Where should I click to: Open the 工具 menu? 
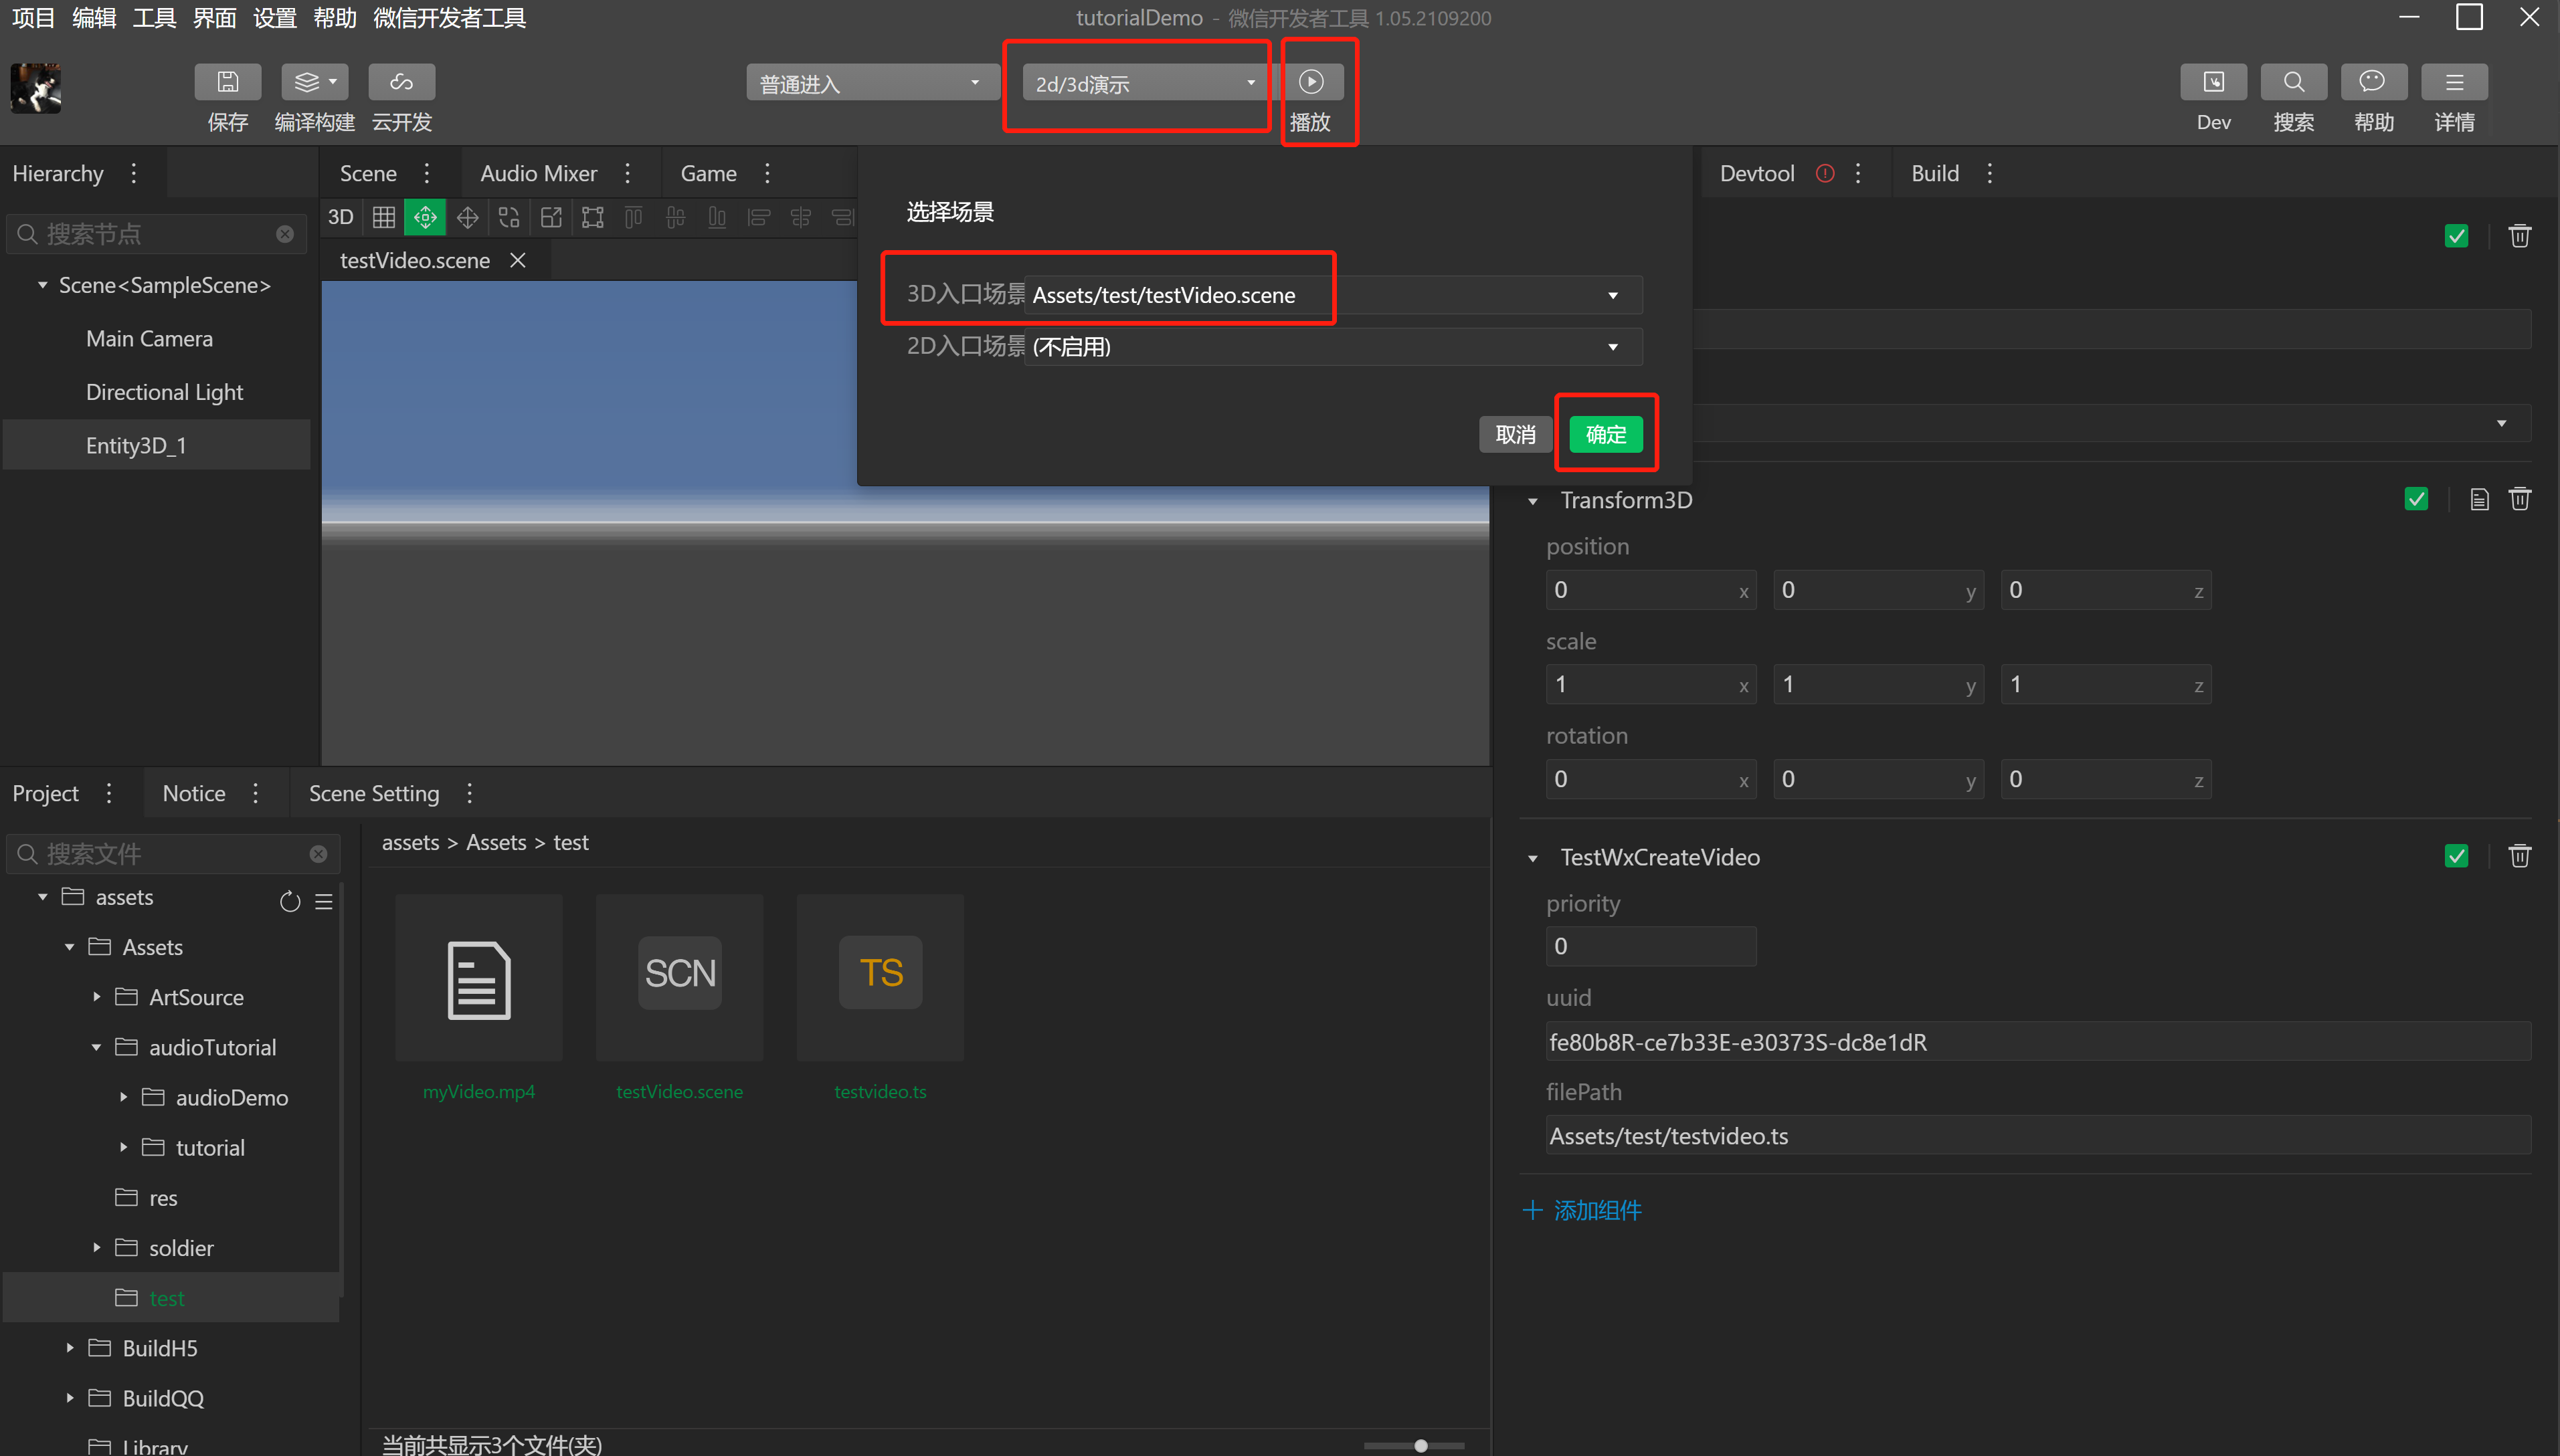(154, 18)
